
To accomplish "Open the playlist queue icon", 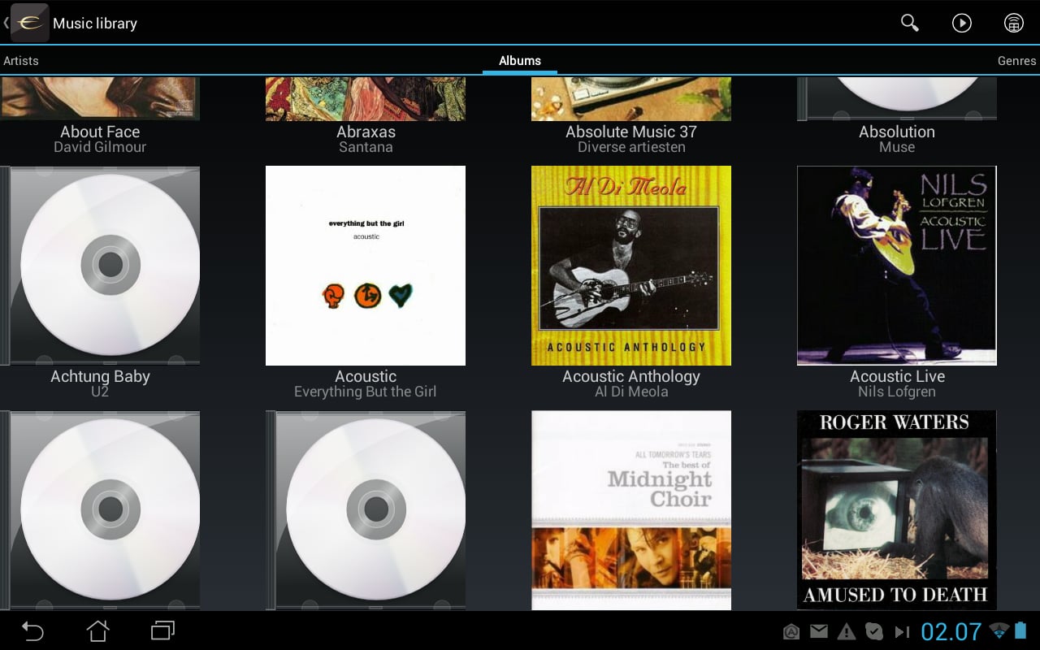I will [1013, 23].
